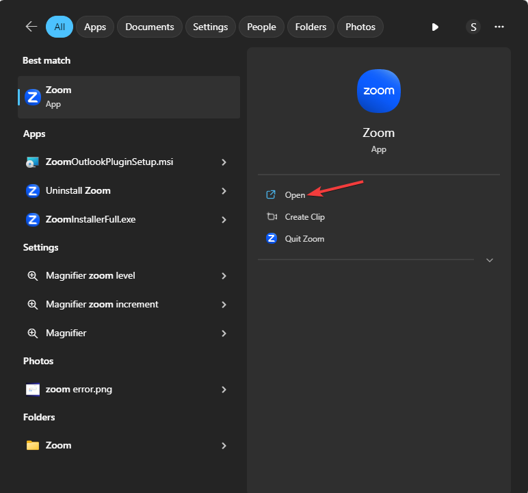Click the large Zoom logo in preview pane
The image size is (528, 493).
pos(379,91)
